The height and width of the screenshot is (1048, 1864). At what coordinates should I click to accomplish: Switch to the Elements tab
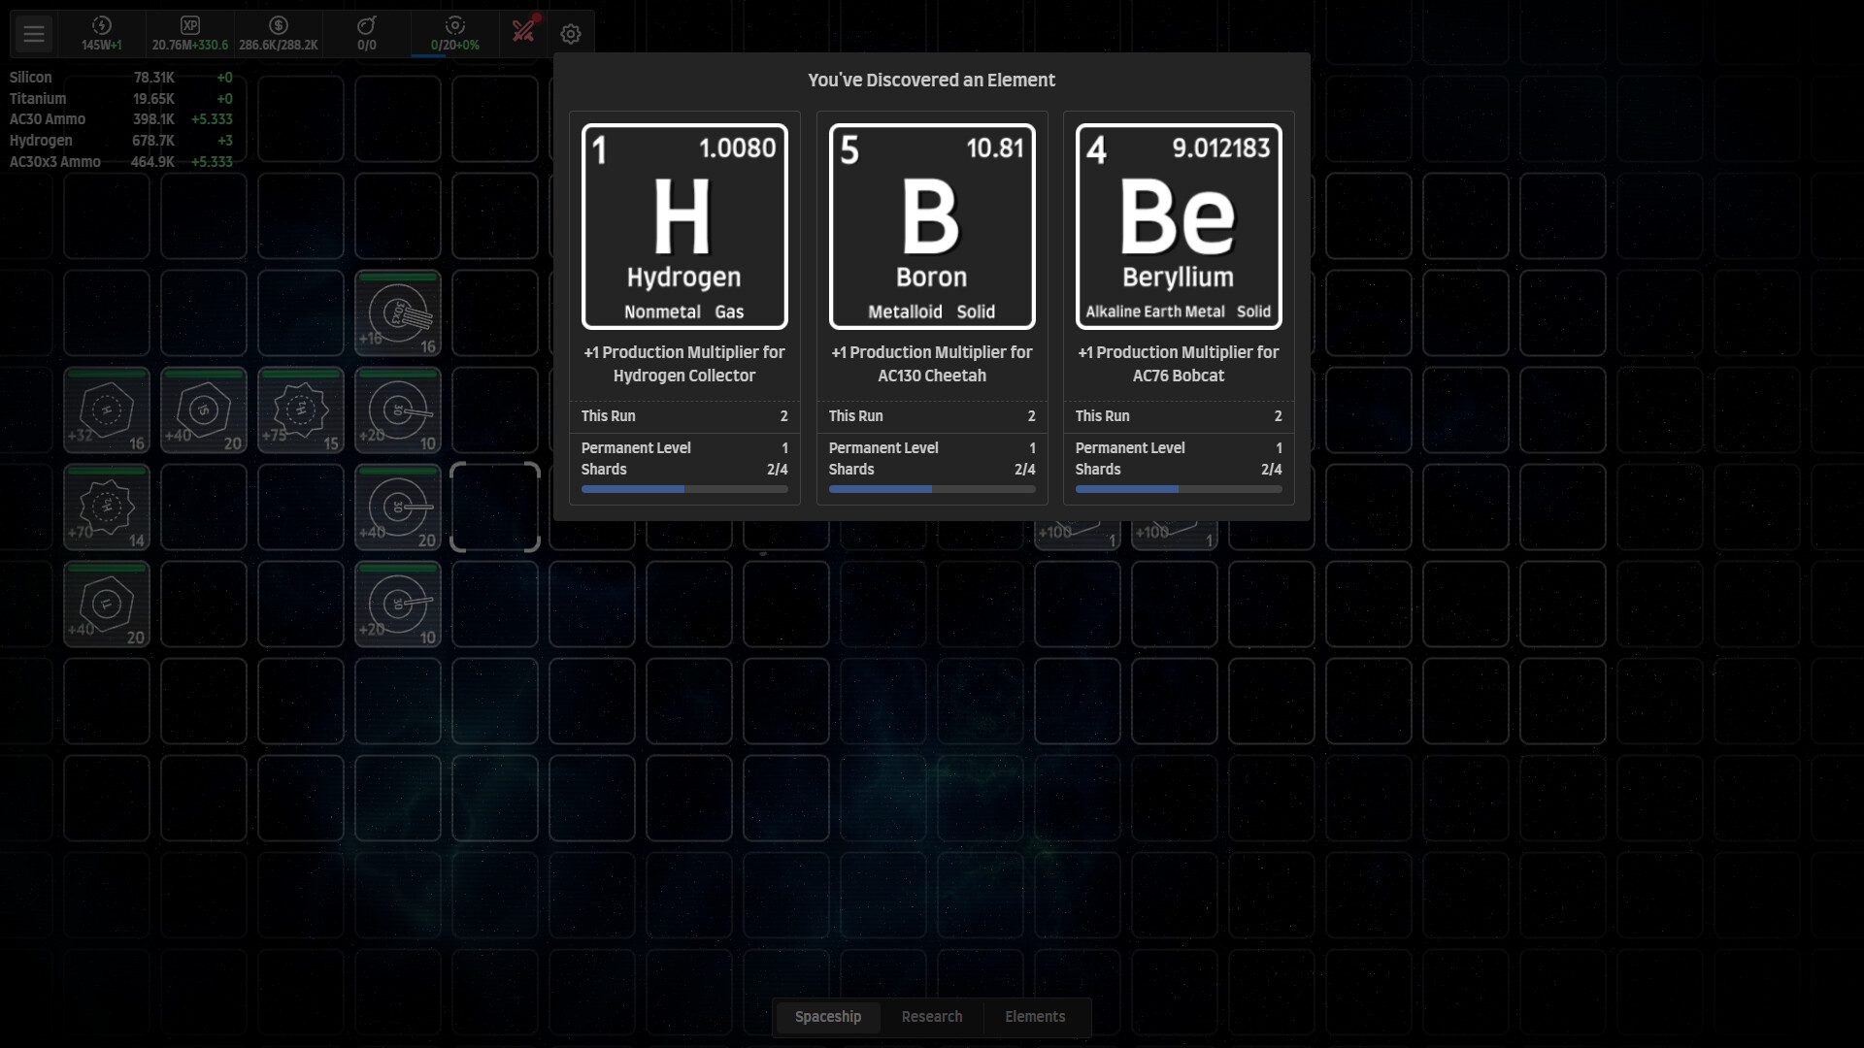click(x=1035, y=1017)
